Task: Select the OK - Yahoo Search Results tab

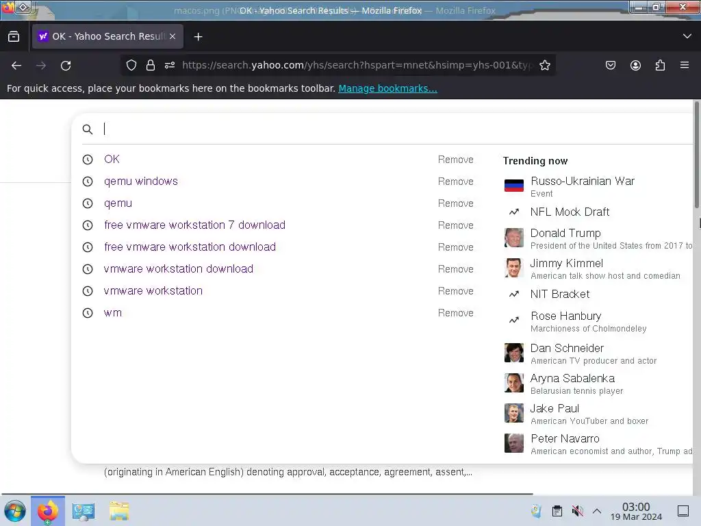Action: [x=107, y=36]
